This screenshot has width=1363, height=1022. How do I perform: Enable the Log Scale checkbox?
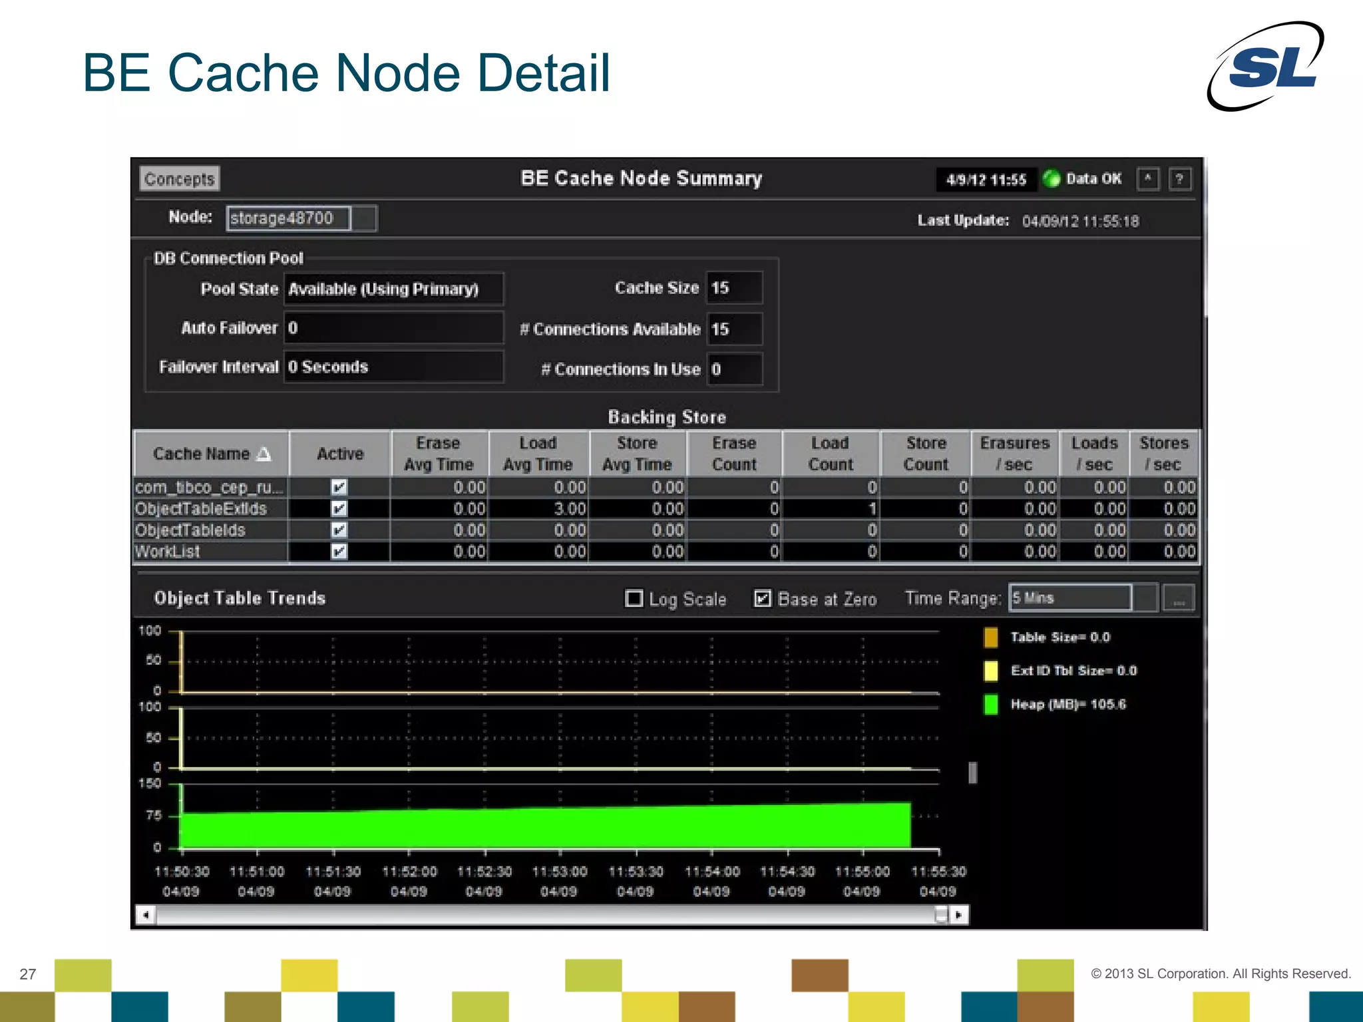(x=634, y=599)
